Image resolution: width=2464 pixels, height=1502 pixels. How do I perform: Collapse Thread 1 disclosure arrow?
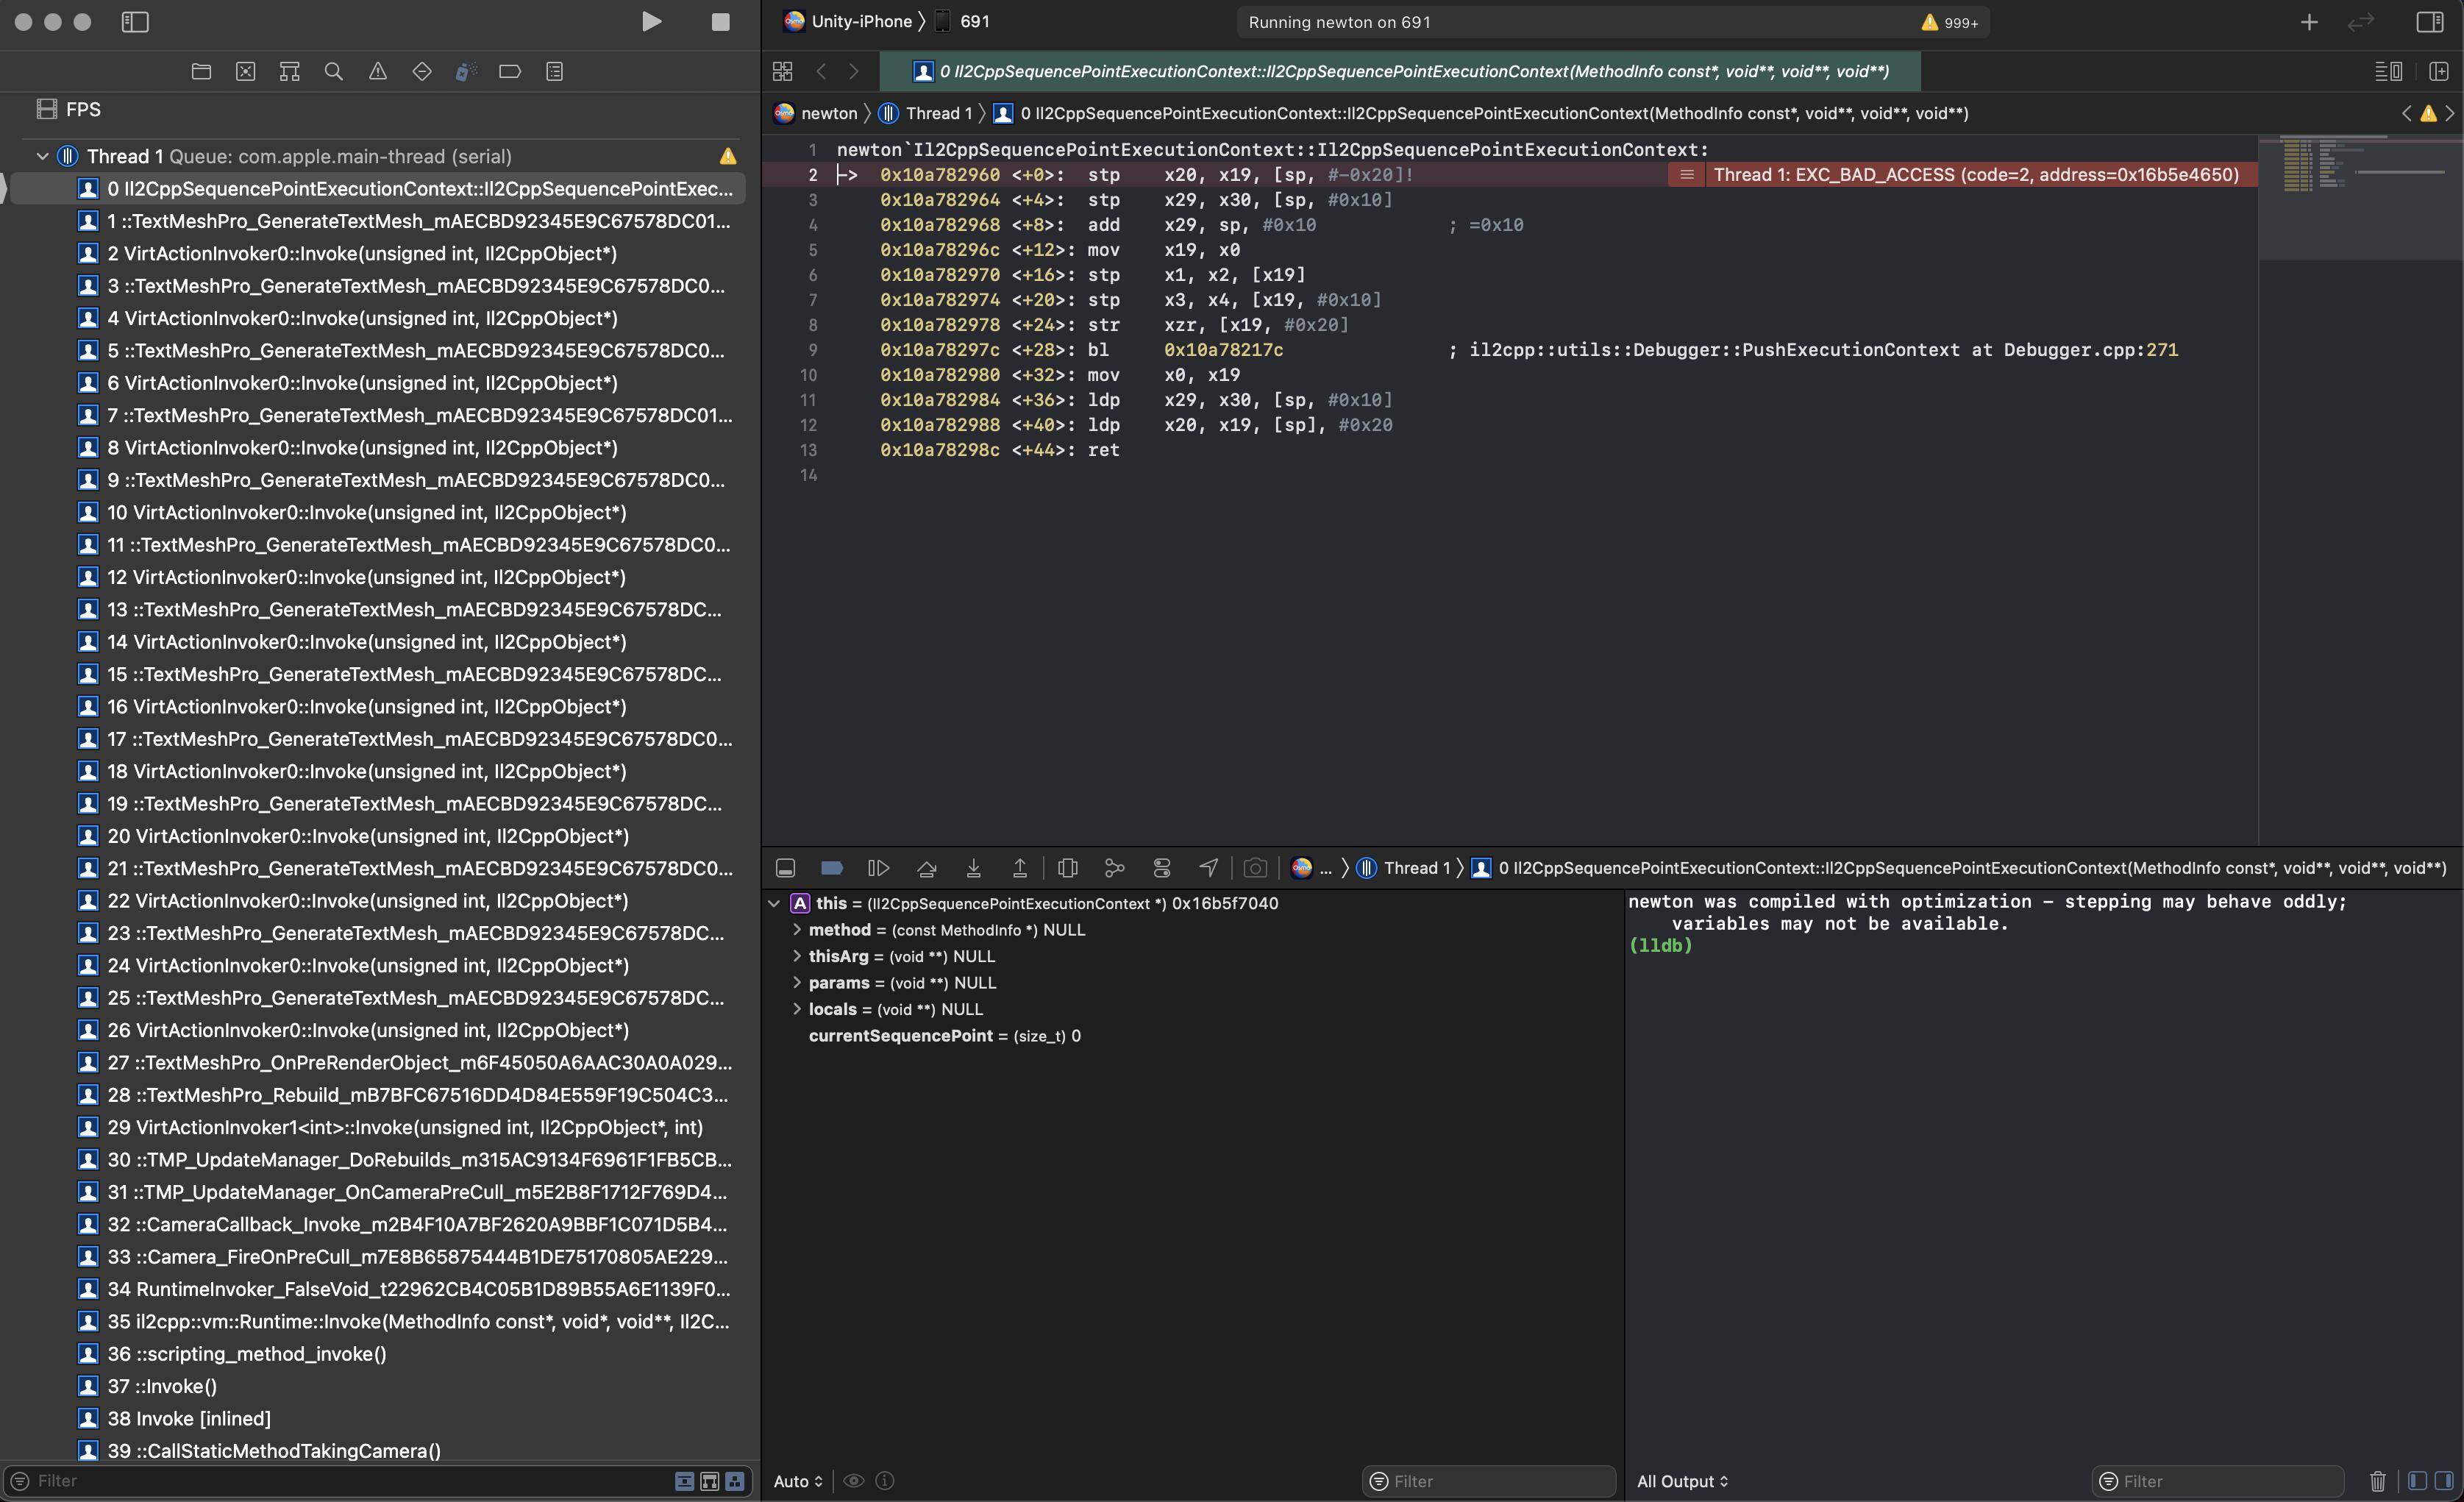tap(42, 157)
